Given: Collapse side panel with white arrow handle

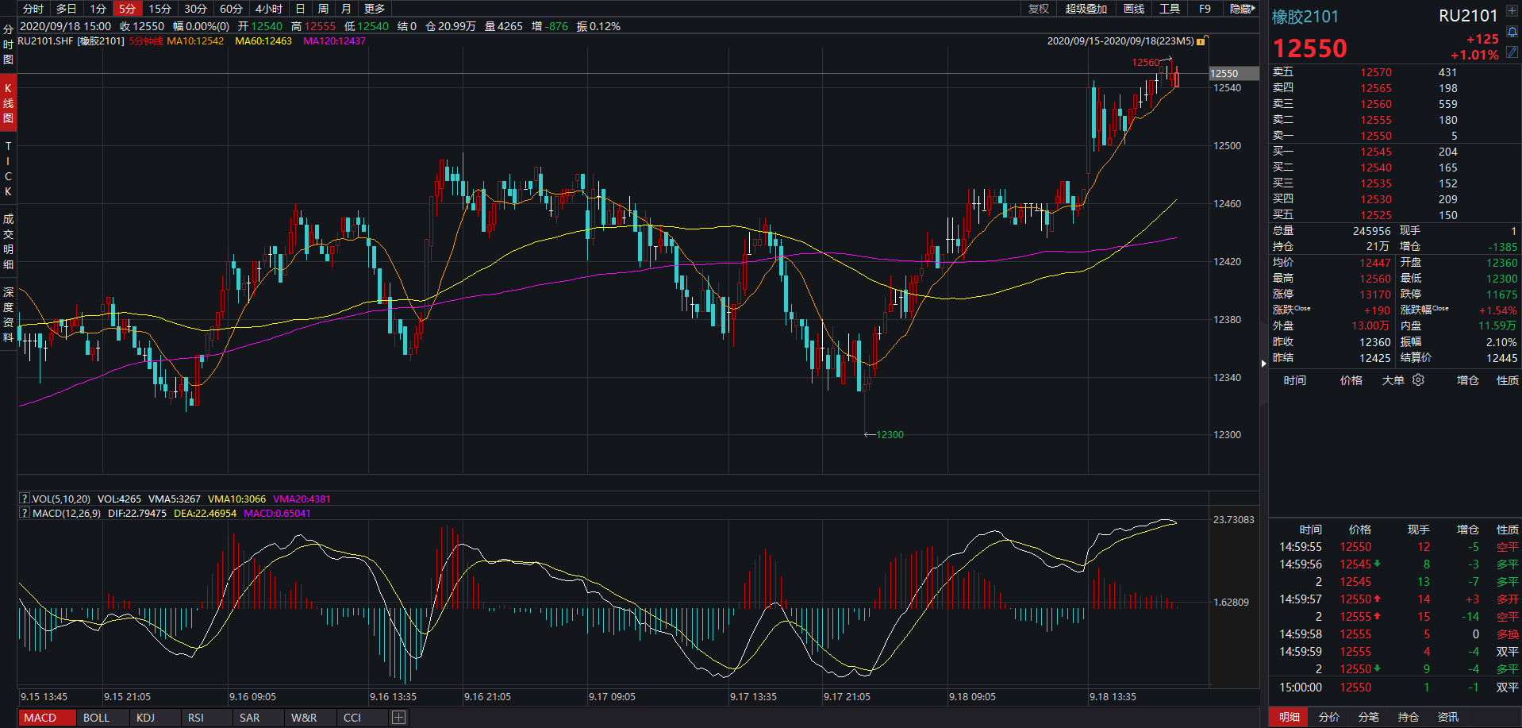Looking at the screenshot, I should (x=1263, y=363).
